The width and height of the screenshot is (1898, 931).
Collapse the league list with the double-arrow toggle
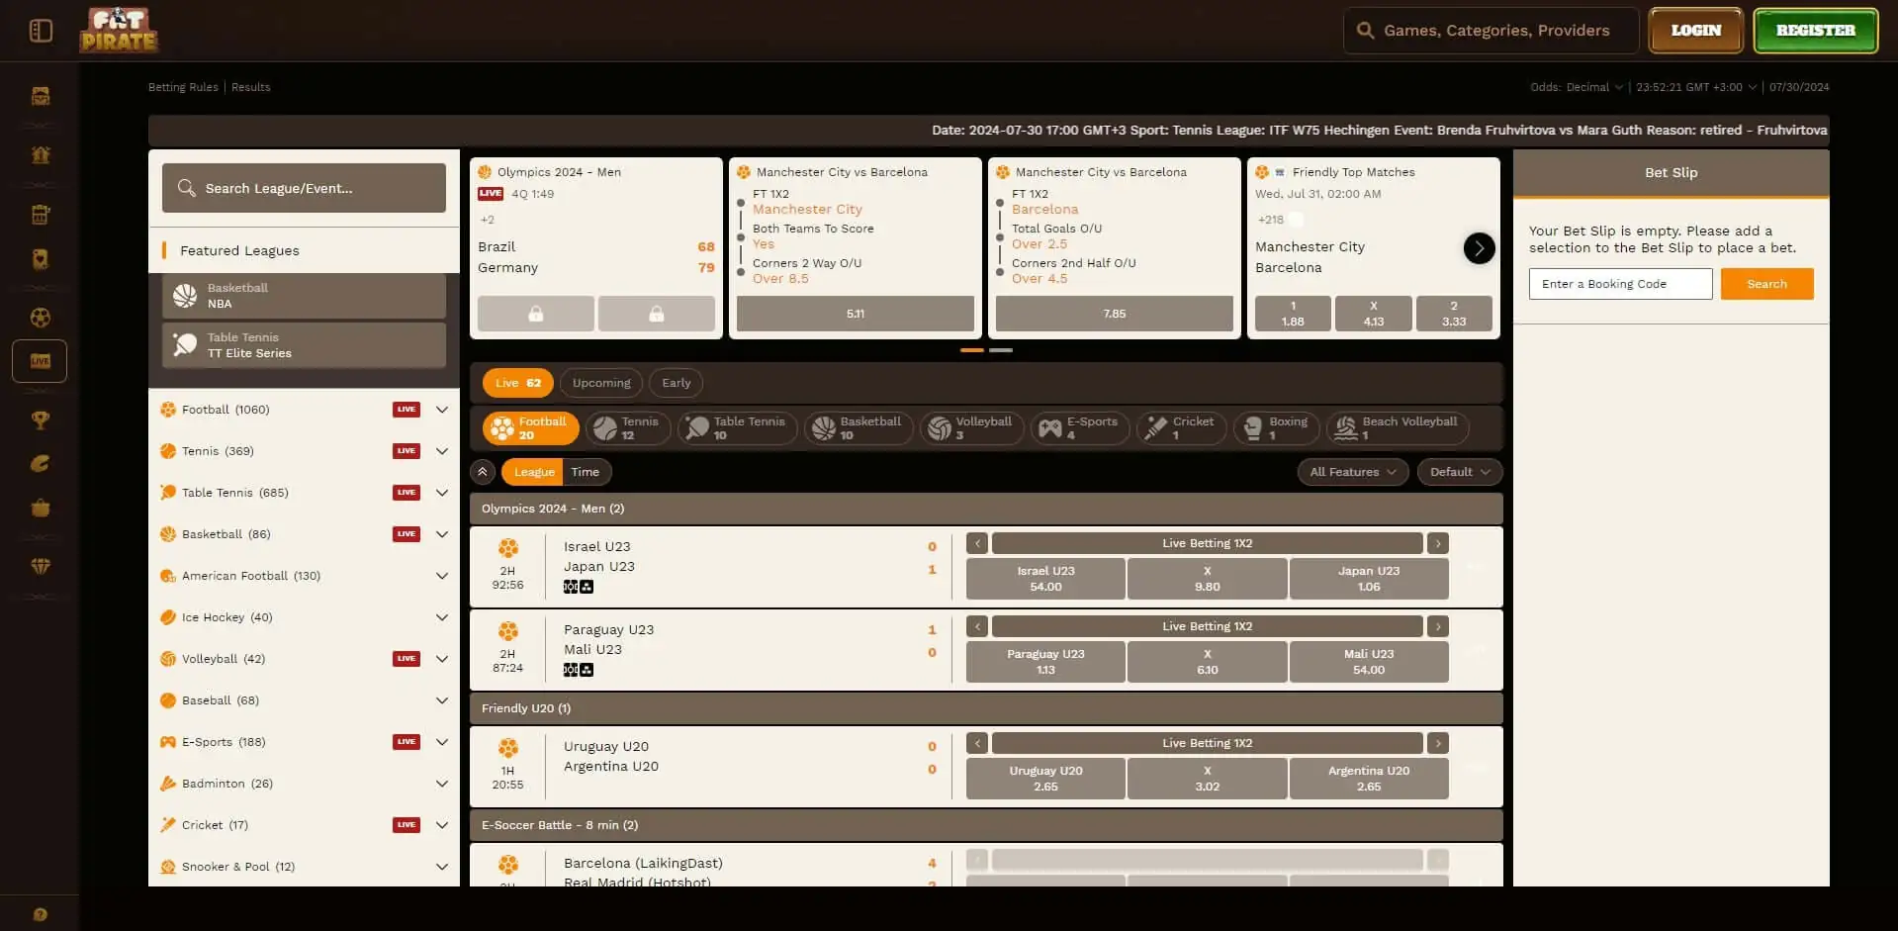[483, 472]
